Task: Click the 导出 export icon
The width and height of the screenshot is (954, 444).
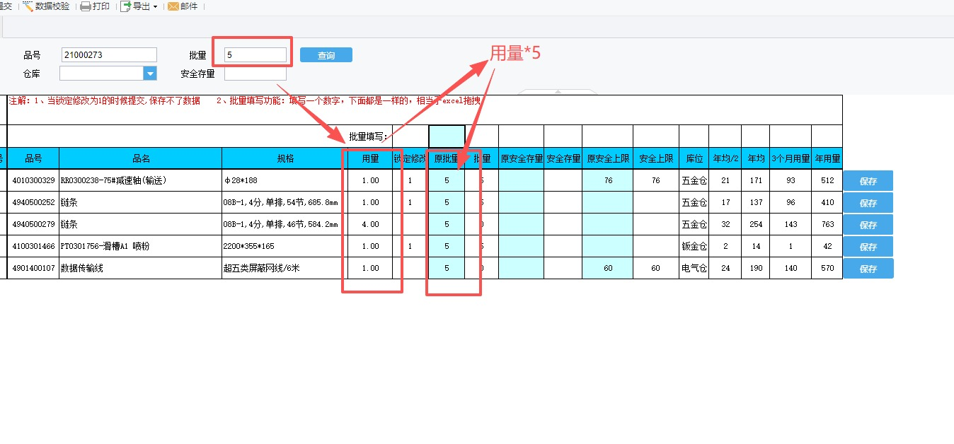Action: pyautogui.click(x=126, y=6)
